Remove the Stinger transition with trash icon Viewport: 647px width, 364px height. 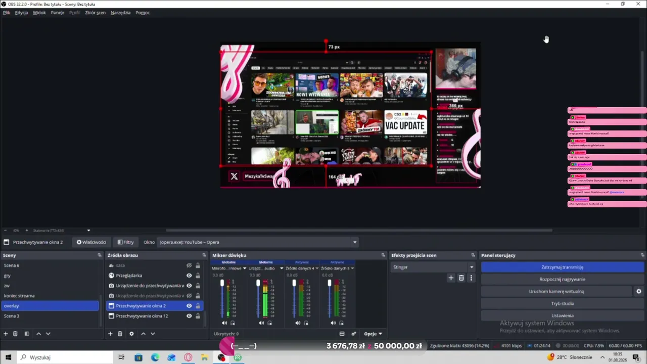461,278
